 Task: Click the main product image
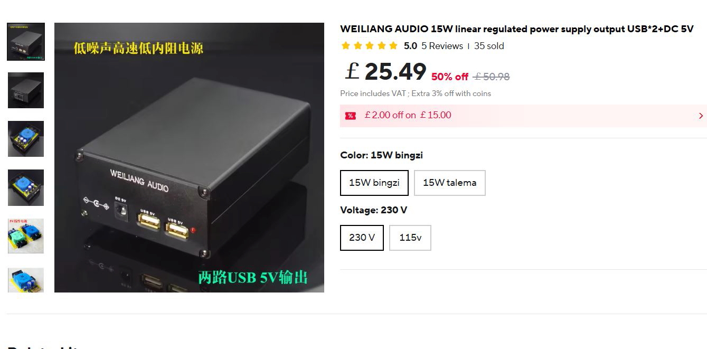click(x=189, y=157)
